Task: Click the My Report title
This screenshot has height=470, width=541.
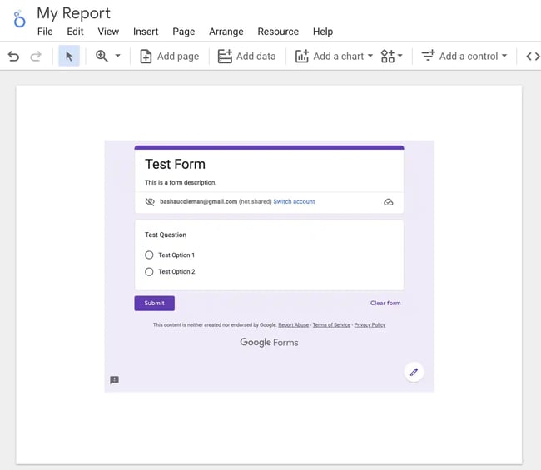Action: point(73,13)
